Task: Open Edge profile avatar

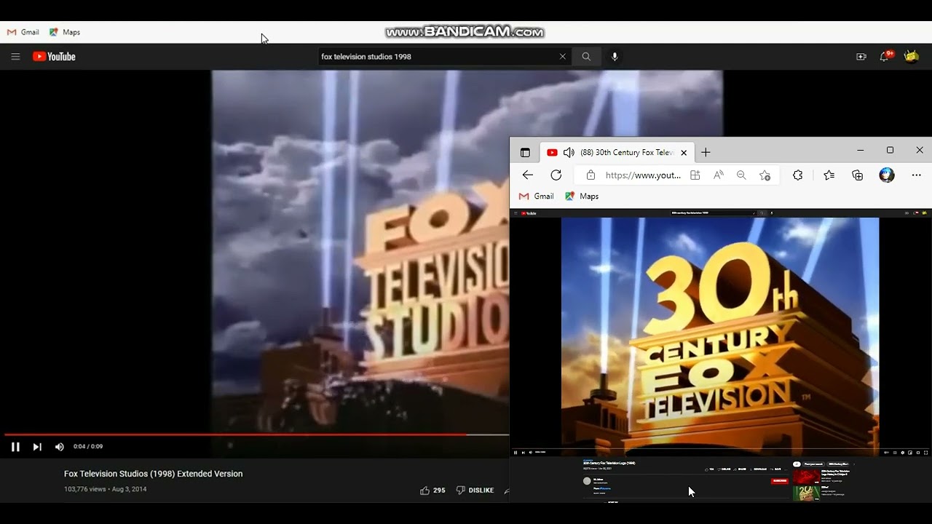Action: click(887, 175)
